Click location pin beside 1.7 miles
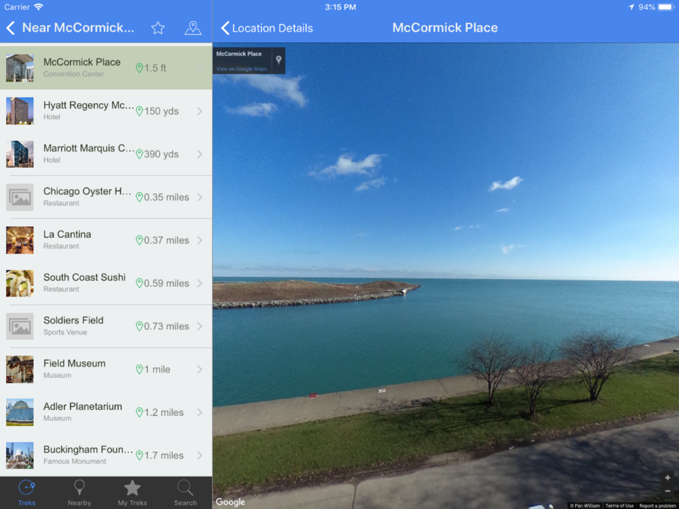This screenshot has height=509, width=679. (x=139, y=455)
